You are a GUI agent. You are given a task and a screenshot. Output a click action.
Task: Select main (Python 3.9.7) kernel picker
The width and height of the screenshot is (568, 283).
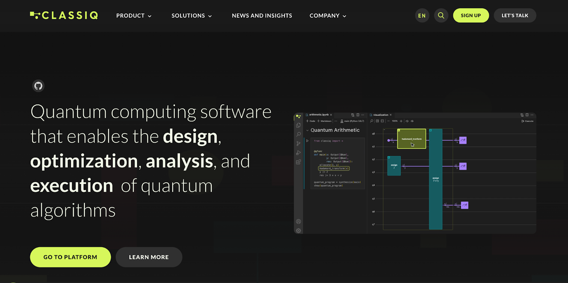point(352,121)
